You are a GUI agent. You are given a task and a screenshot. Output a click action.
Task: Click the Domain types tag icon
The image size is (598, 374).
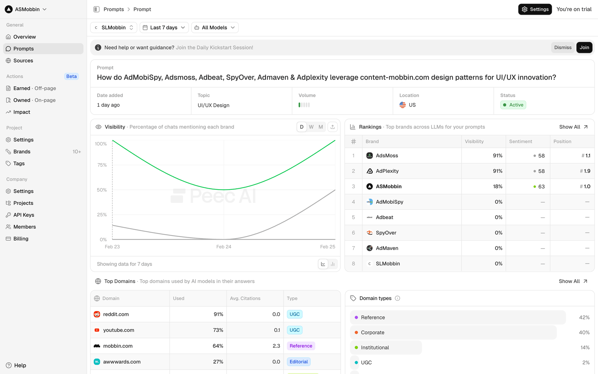(353, 298)
